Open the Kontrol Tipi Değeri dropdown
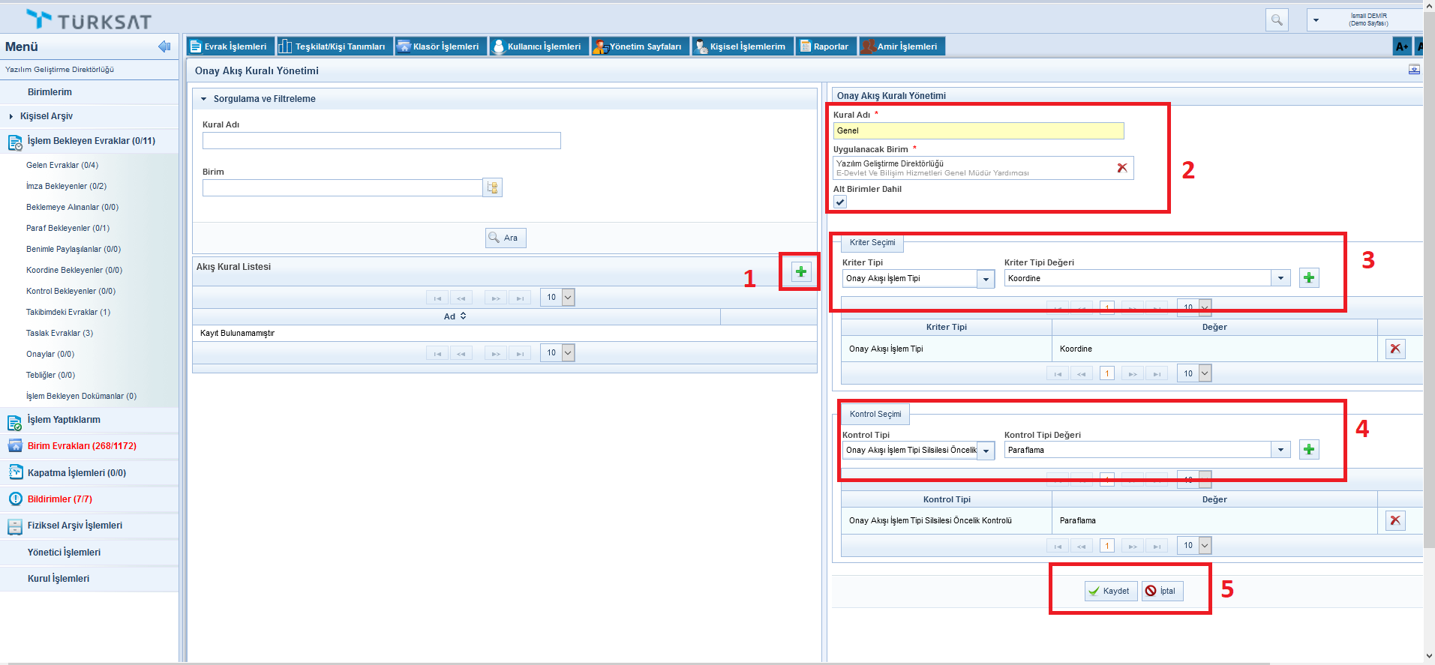Image resolution: width=1435 pixels, height=665 pixels. click(1280, 450)
